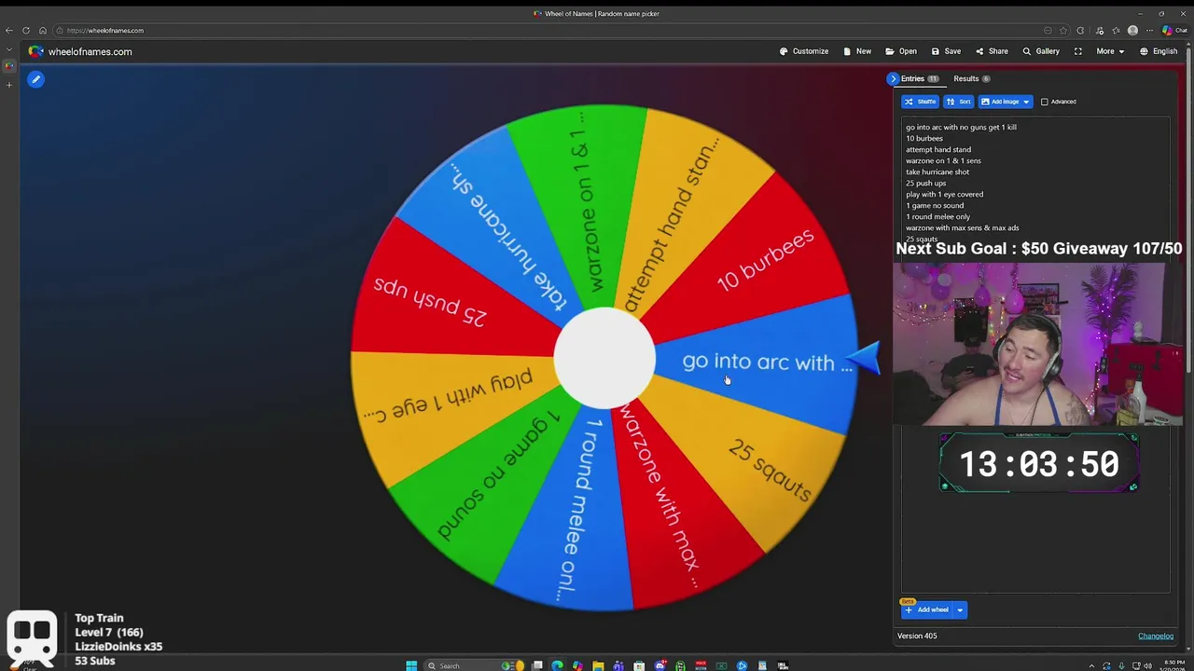This screenshot has width=1194, height=671.
Task: Open File Explorer from the taskbar
Action: point(598,665)
